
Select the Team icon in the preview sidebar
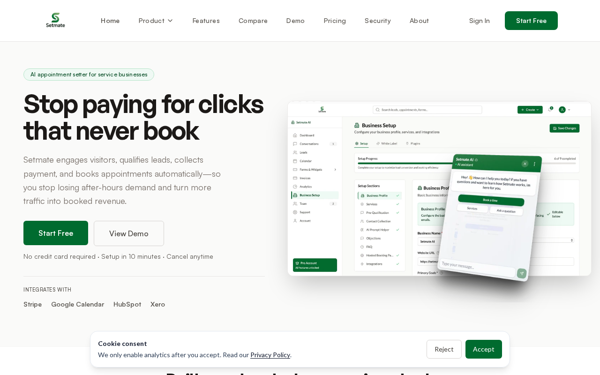tap(295, 203)
